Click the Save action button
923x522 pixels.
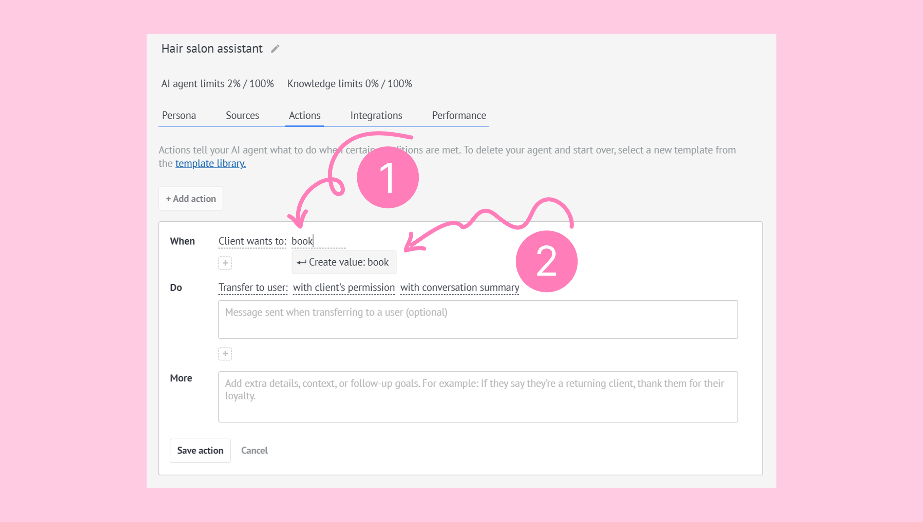[200, 450]
